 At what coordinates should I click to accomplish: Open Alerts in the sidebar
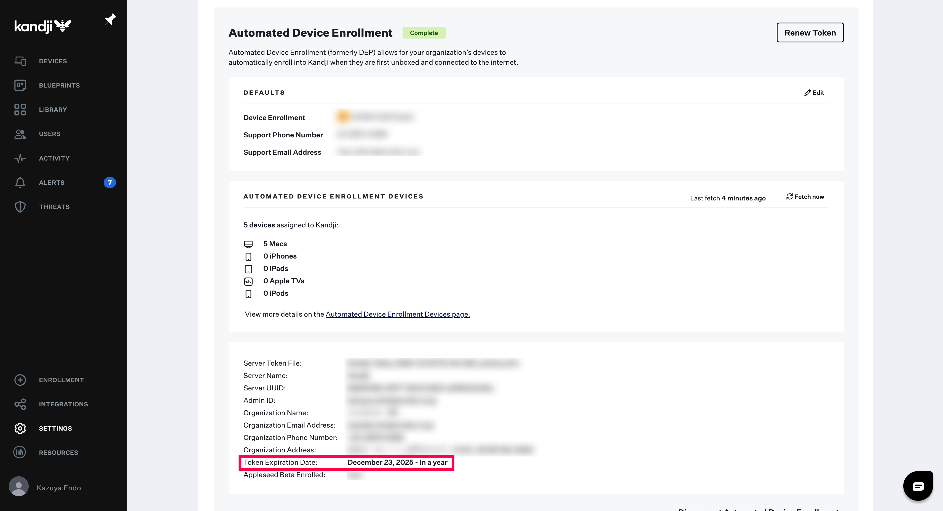(x=52, y=182)
